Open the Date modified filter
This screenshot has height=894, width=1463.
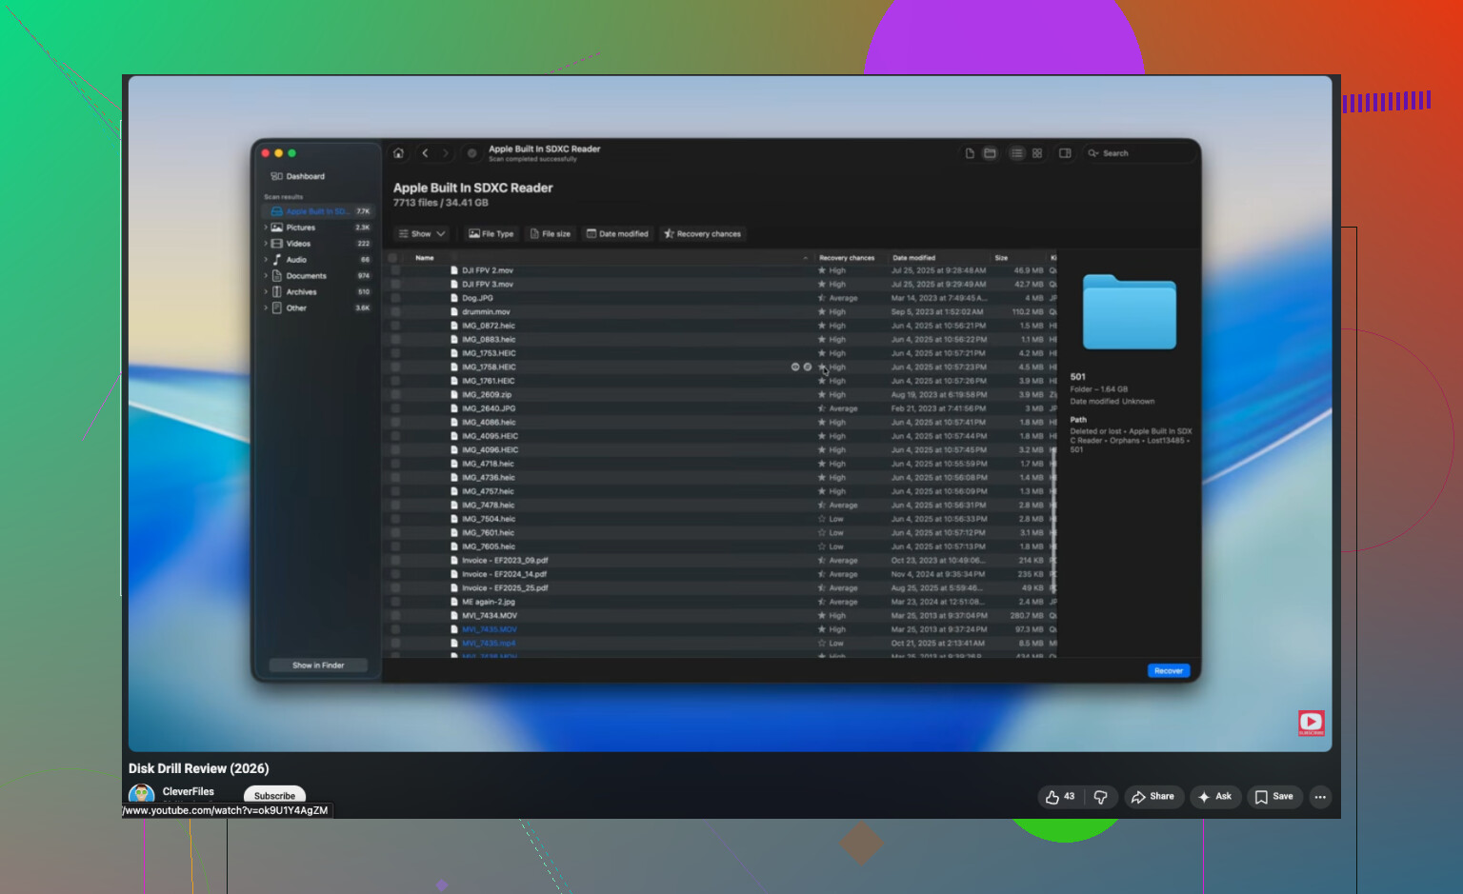coord(617,233)
